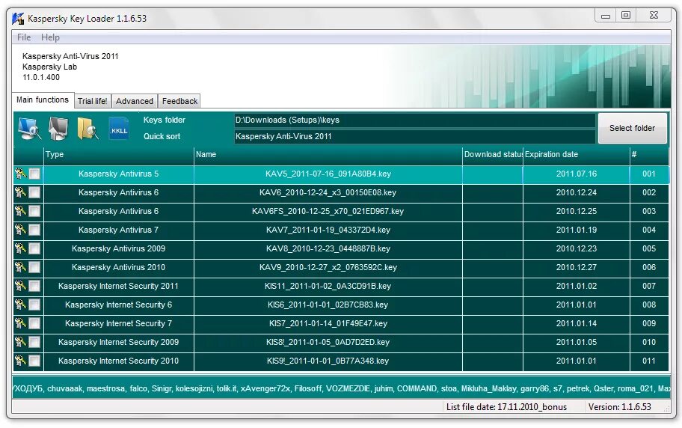Click key icon in Internet Security 6 row
Screen dimensions: 682x428
click(20, 305)
